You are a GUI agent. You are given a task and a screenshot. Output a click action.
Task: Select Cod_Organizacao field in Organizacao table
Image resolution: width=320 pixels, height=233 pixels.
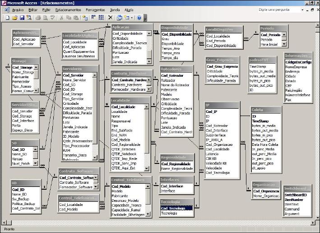[x=266, y=191]
